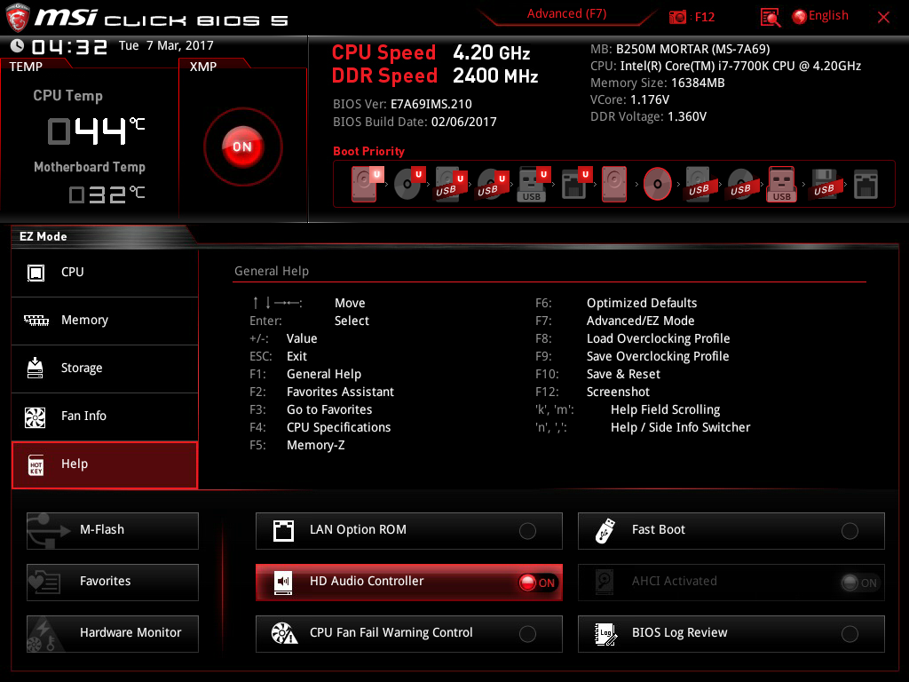Screen dimensions: 909x682
Task: Open BIOS Log Review
Action: pyautogui.click(x=731, y=633)
